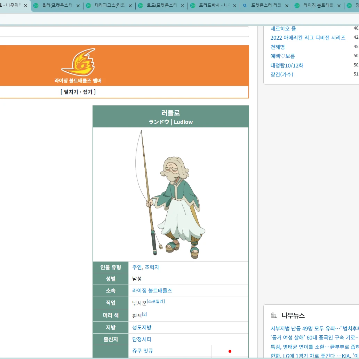Switch to the 올라(포켓몬스터 tab
359x359 pixels.
click(57, 6)
